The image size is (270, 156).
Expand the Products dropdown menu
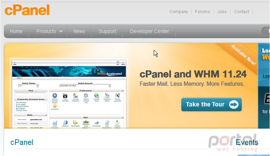49,31
